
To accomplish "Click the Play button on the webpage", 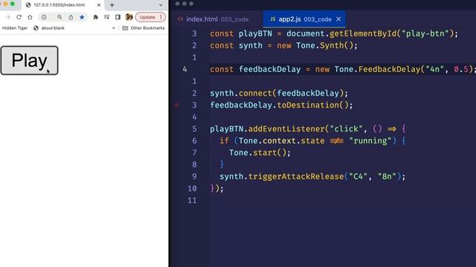I will tap(29, 60).
